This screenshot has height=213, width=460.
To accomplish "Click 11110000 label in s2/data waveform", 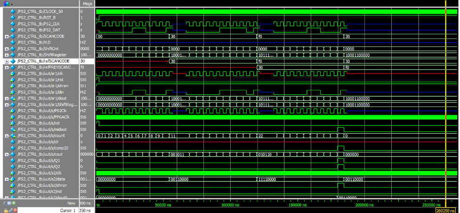I will pos(267,179).
